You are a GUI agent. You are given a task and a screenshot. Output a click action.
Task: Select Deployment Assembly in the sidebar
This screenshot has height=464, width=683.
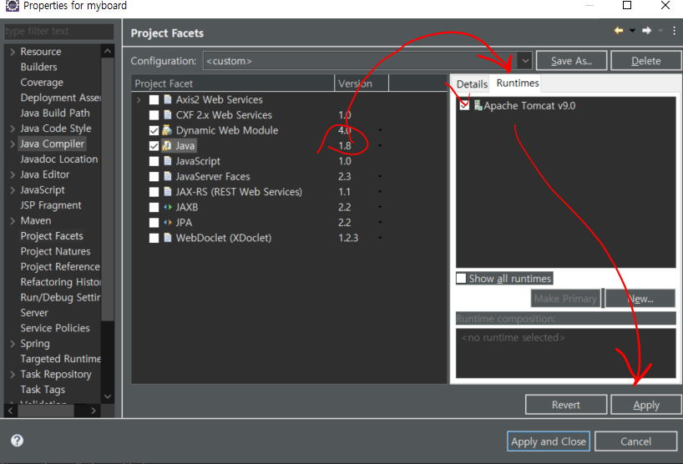click(x=61, y=98)
